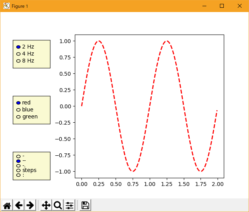Save the figure with disk icon
This screenshot has width=249, height=212.
click(x=85, y=205)
